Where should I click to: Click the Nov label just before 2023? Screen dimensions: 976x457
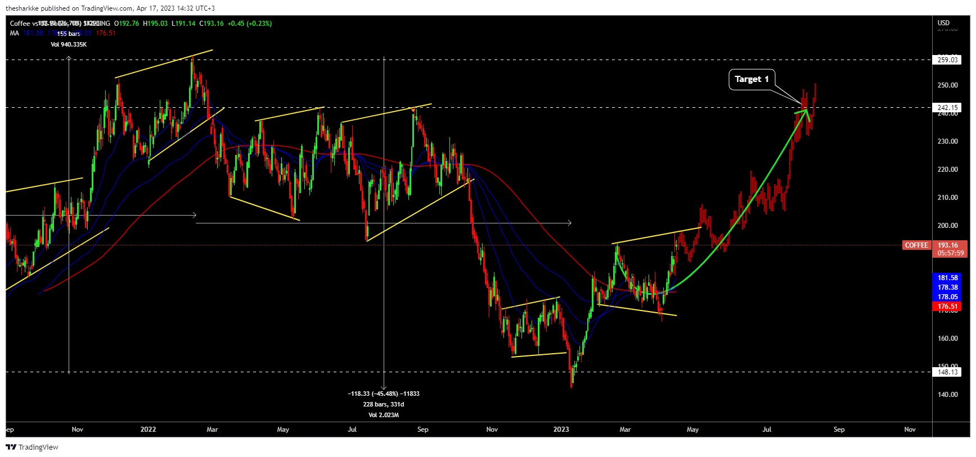[492, 429]
